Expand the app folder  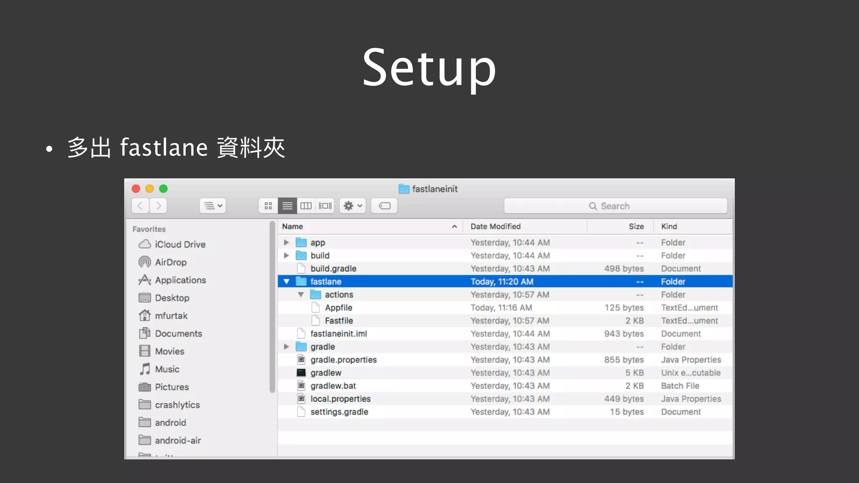(286, 242)
